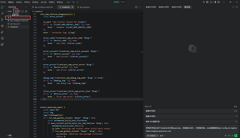The width and height of the screenshot is (240, 138).
Task: Go forward with navigation arrow
Action: pos(77,2)
